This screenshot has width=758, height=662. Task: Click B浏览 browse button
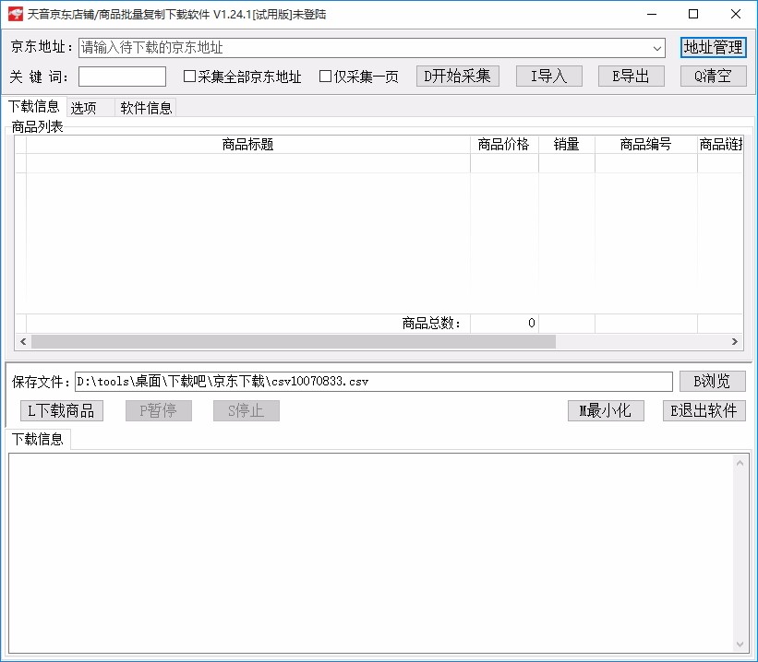(713, 381)
